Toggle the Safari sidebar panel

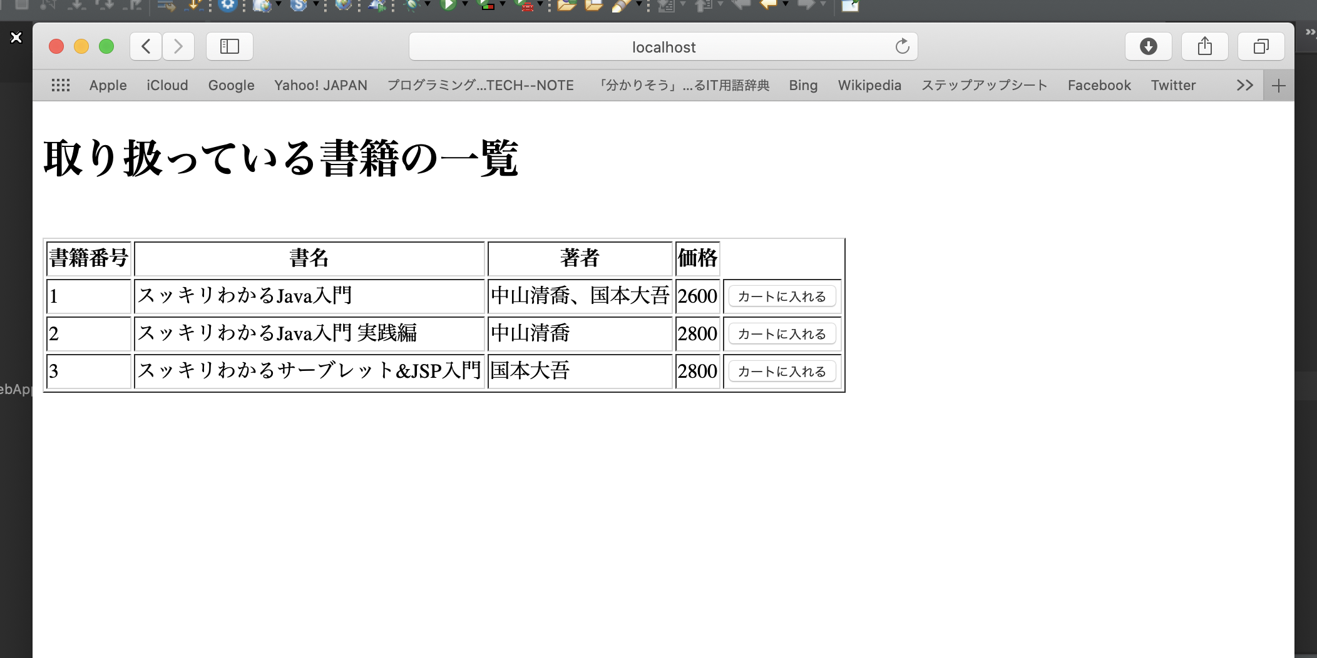230,46
